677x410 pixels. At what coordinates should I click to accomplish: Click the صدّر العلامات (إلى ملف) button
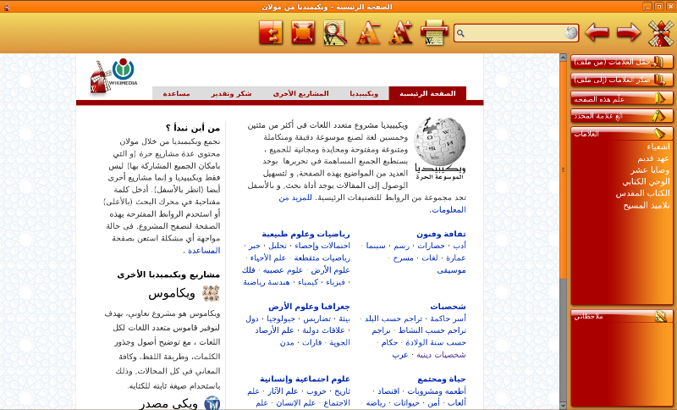point(621,80)
